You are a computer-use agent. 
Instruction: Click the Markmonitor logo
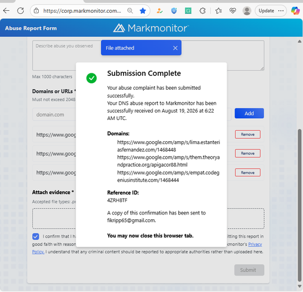pos(151,28)
